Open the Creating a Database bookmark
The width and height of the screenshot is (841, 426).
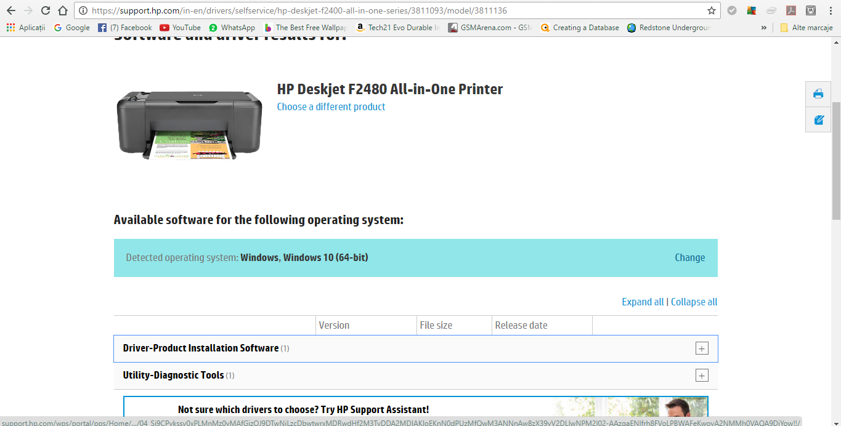click(580, 28)
